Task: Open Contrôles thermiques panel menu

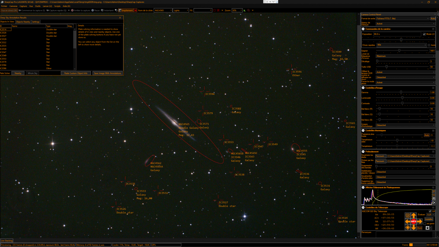Action: 433,131
